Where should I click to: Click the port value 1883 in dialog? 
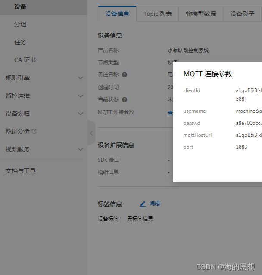(242, 147)
